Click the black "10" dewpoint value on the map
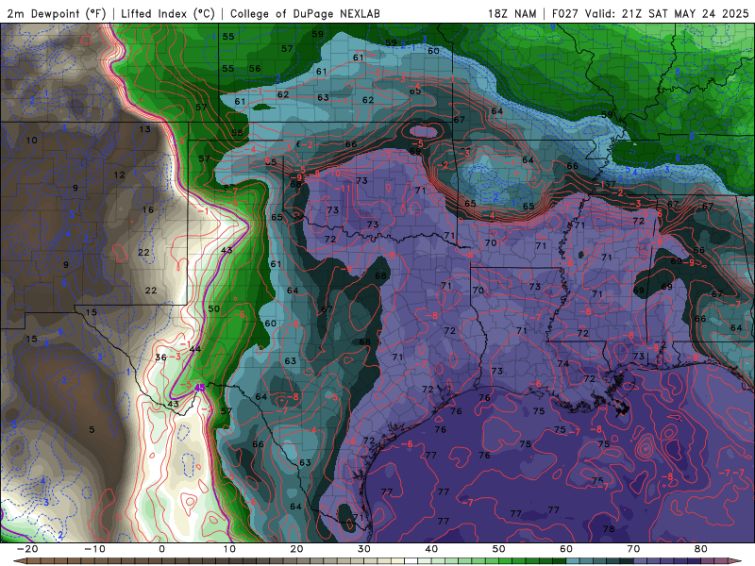Screen dimensions: 755x566 tap(31, 141)
